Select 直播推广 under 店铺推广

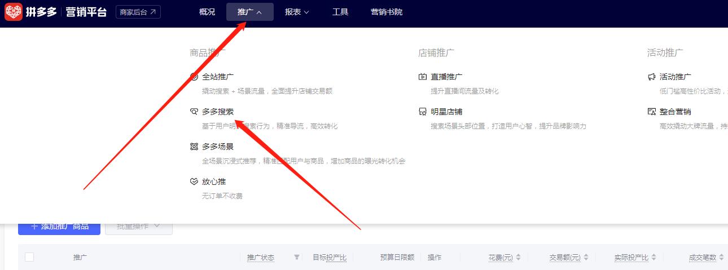tap(446, 77)
